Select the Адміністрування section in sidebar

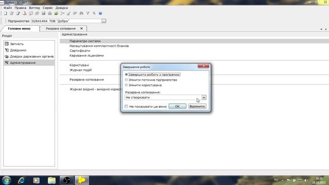click(x=29, y=63)
